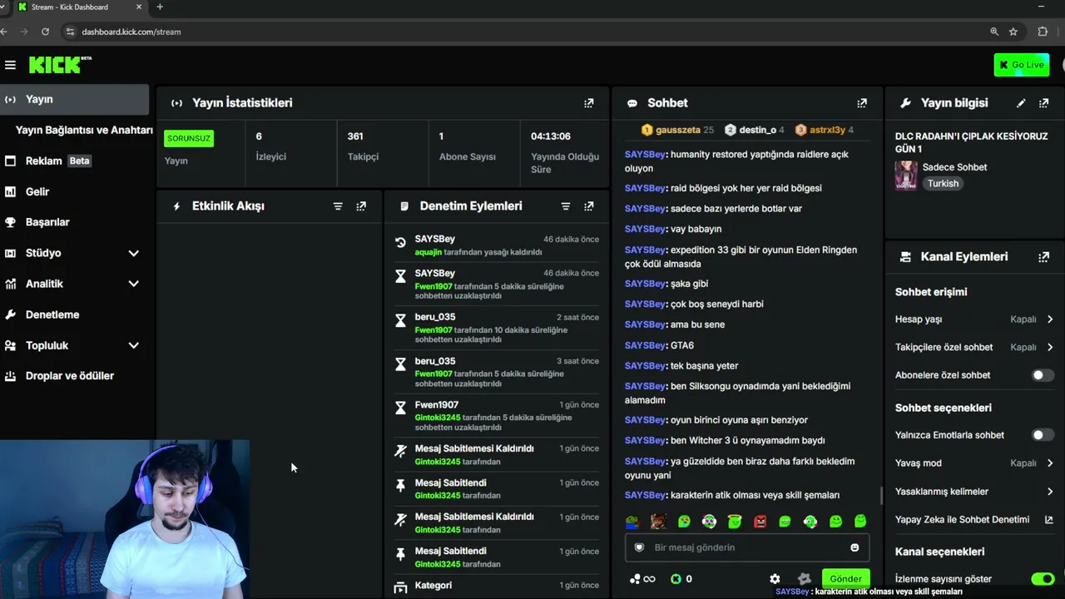This screenshot has height=599, width=1065.
Task: Pop out the Sohbet chat panel
Action: click(862, 103)
